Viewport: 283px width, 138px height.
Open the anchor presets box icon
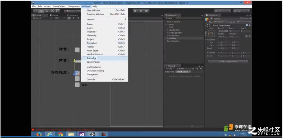coord(211,34)
